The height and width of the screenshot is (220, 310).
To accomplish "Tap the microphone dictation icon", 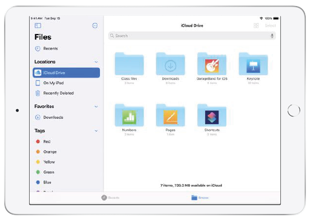I will point(272,36).
